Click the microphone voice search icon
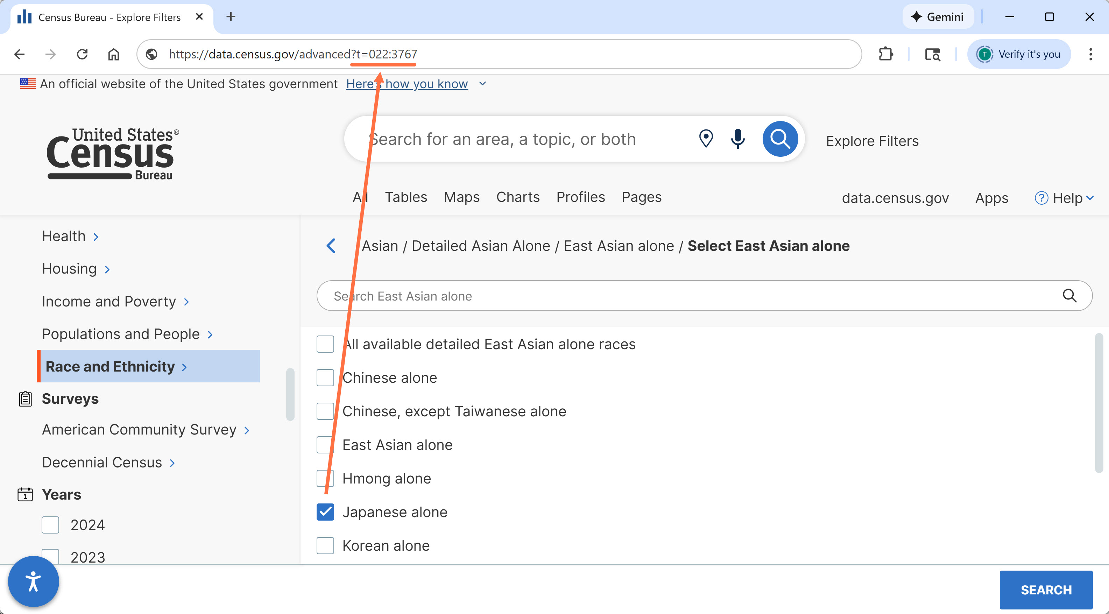1109x614 pixels. click(737, 139)
